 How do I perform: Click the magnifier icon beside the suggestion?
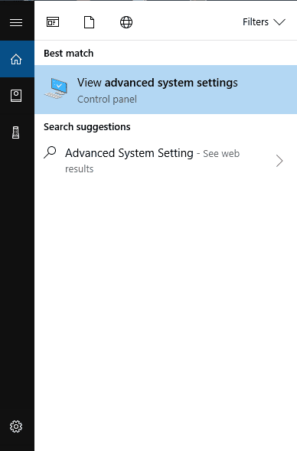point(50,152)
